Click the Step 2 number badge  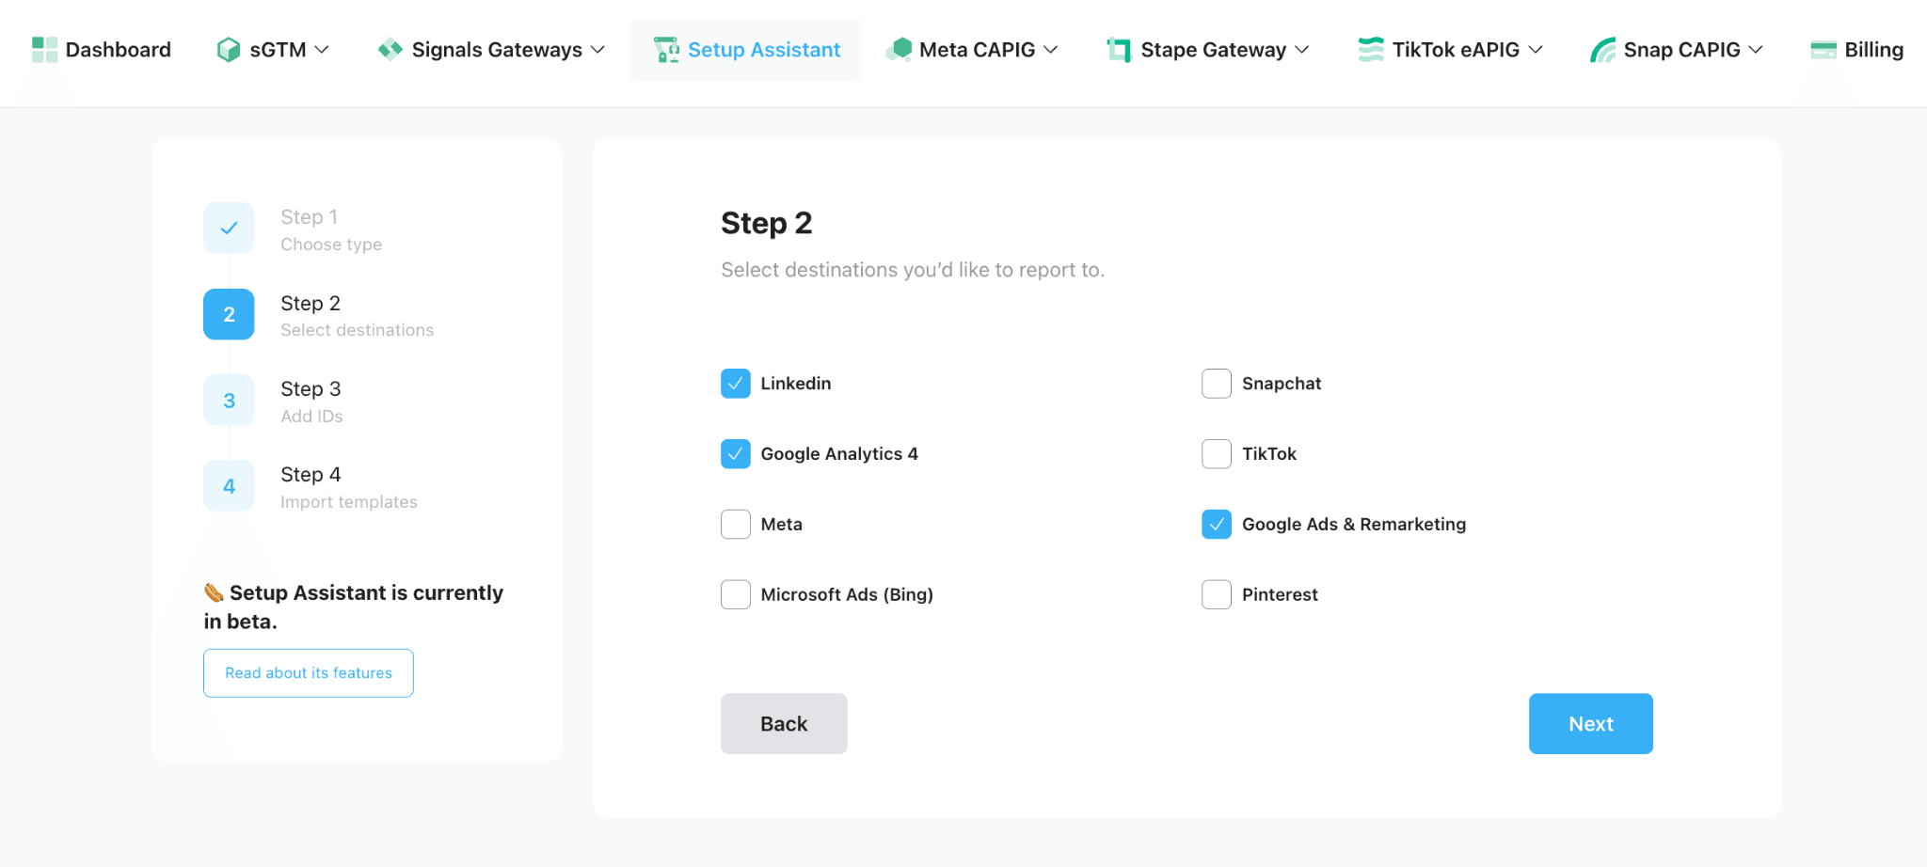coord(229,314)
